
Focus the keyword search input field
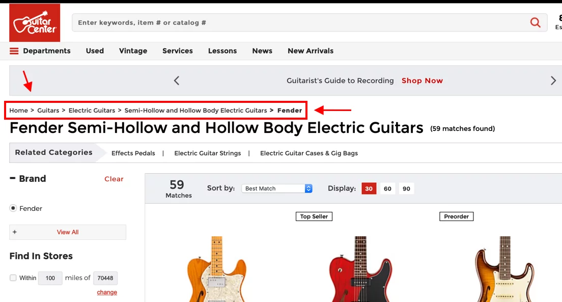pyautogui.click(x=300, y=22)
